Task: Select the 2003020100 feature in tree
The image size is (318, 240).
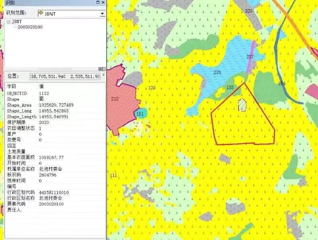Action: click(30, 27)
